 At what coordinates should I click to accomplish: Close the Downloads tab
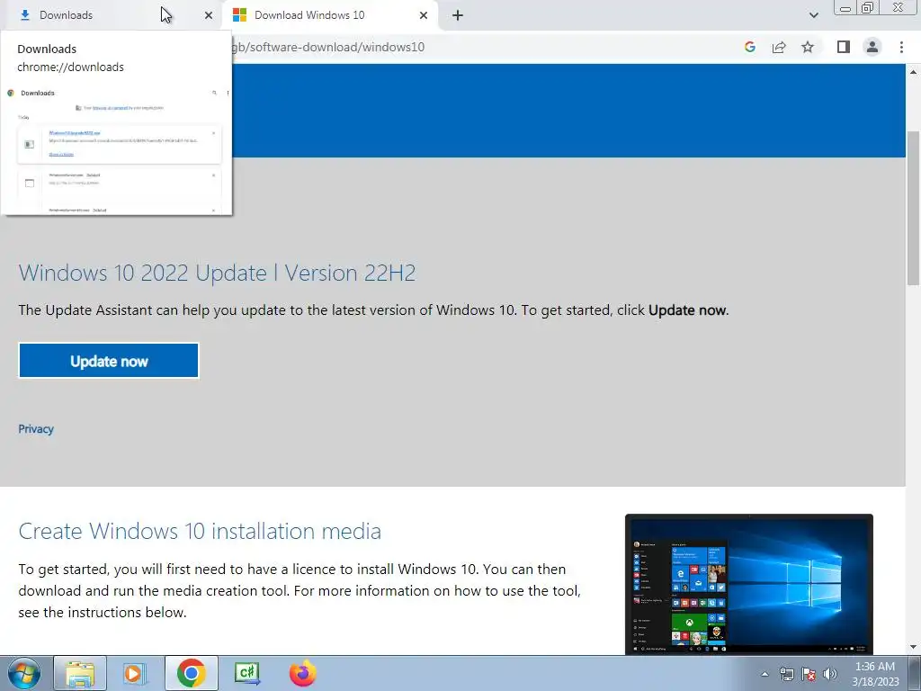tap(209, 15)
